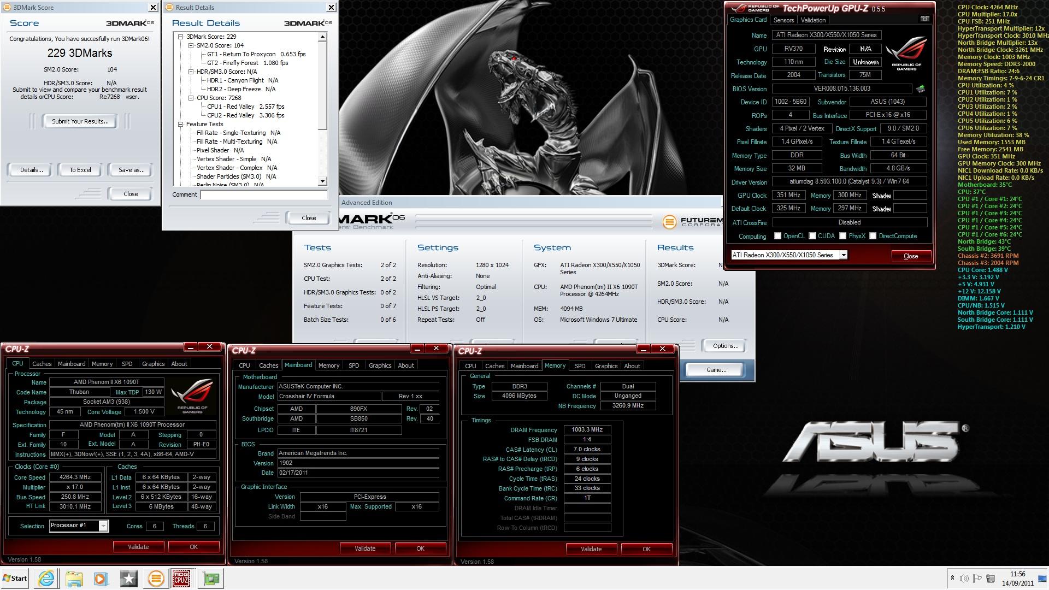Click the Options... button in 3DMark06
The width and height of the screenshot is (1049, 590).
[x=725, y=346]
